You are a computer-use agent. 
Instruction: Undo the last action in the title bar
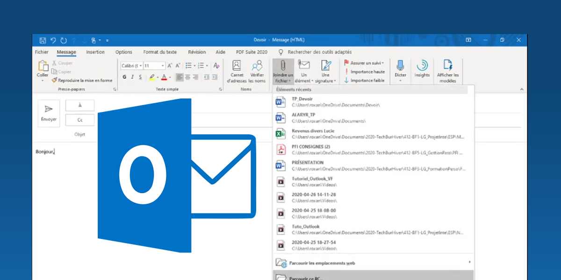pyautogui.click(x=53, y=40)
